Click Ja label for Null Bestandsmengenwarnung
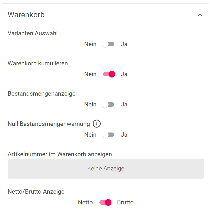Viewport: 210px width, 211px height. (124, 135)
